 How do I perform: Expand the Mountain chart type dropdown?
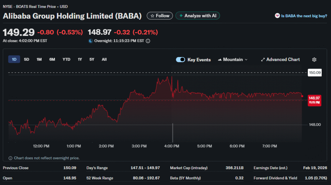coord(233,60)
